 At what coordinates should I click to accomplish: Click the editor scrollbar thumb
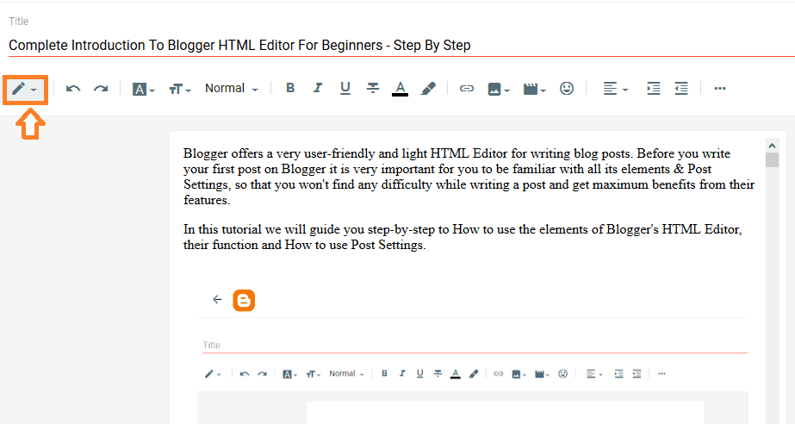pos(772,160)
